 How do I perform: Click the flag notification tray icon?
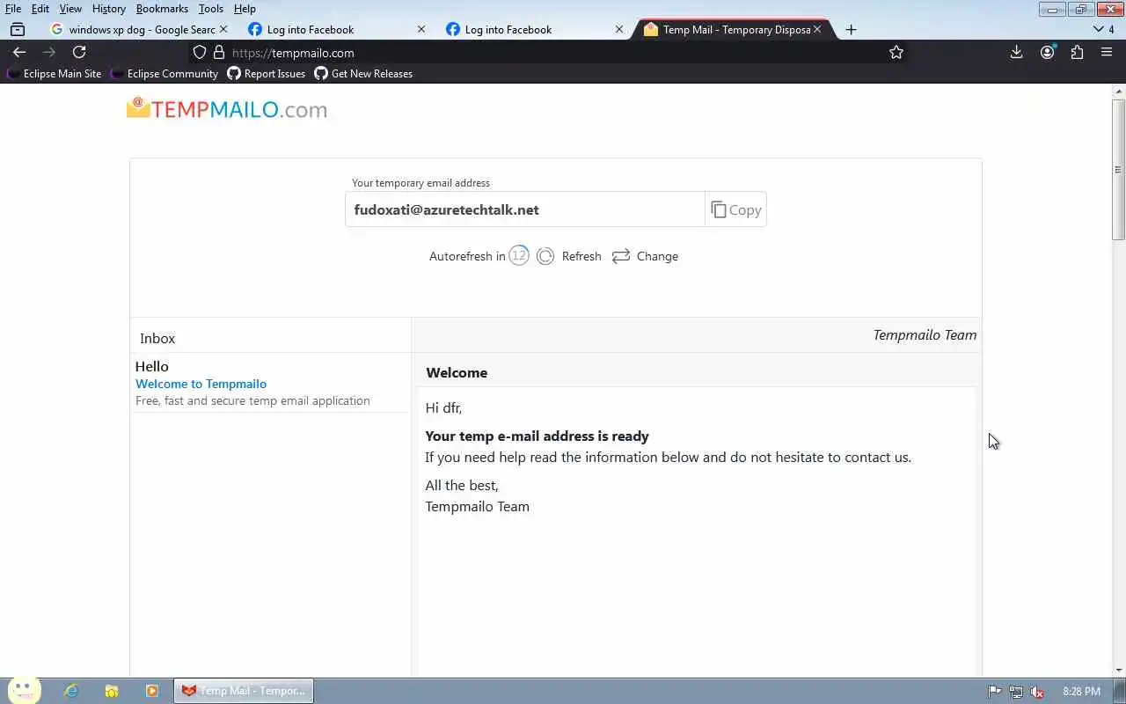tap(995, 692)
